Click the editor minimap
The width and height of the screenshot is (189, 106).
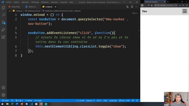click(135, 13)
